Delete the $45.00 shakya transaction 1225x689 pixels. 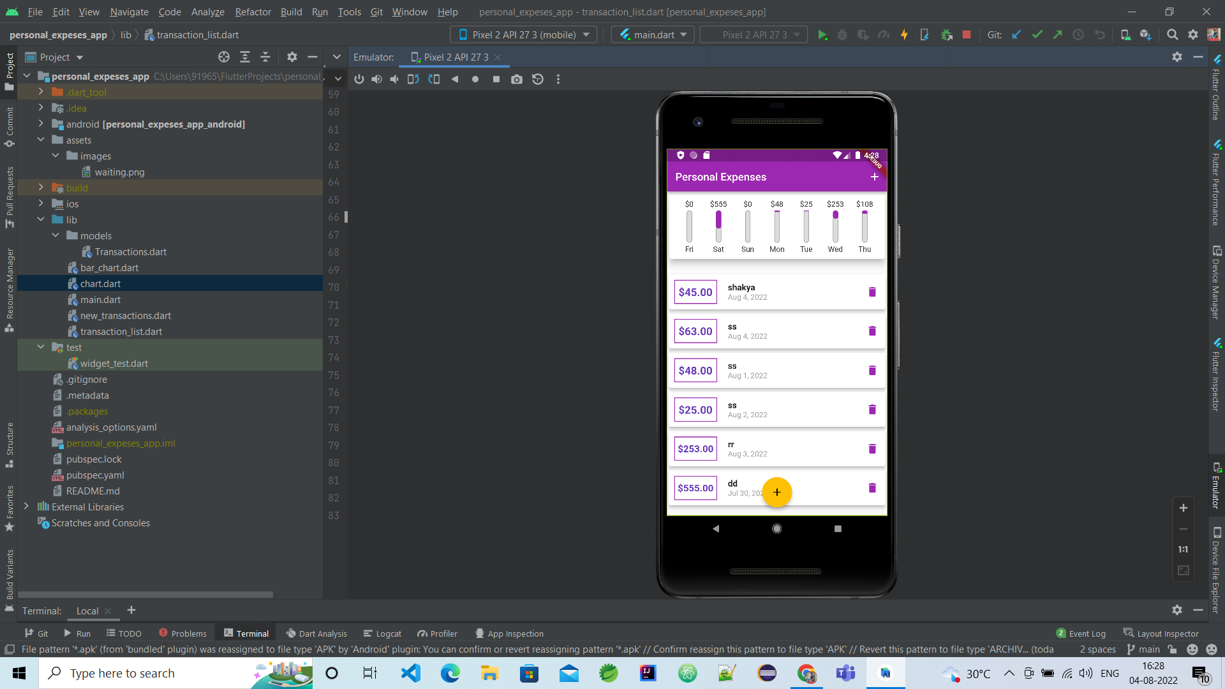(x=872, y=292)
